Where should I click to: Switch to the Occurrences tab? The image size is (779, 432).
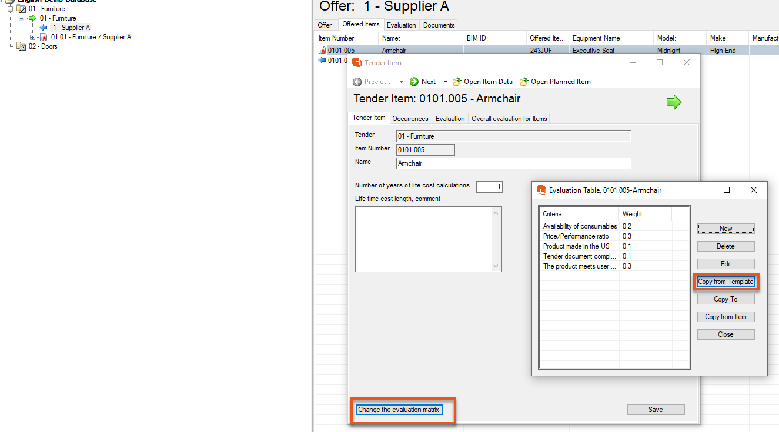[410, 119]
